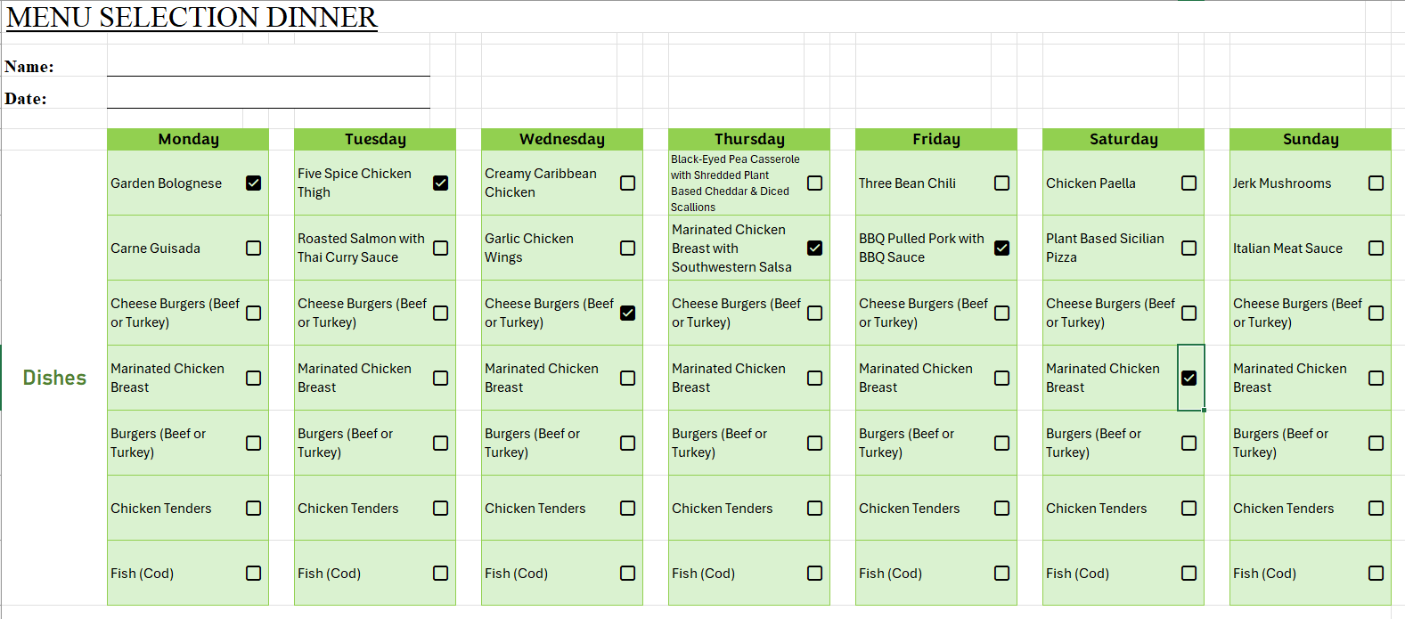The width and height of the screenshot is (1405, 619).
Task: Uncheck Monday Garden Bolognese checkbox
Action: 254,183
